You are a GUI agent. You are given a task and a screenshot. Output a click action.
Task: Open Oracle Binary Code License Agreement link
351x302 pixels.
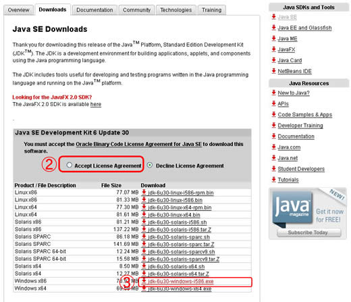(138, 144)
